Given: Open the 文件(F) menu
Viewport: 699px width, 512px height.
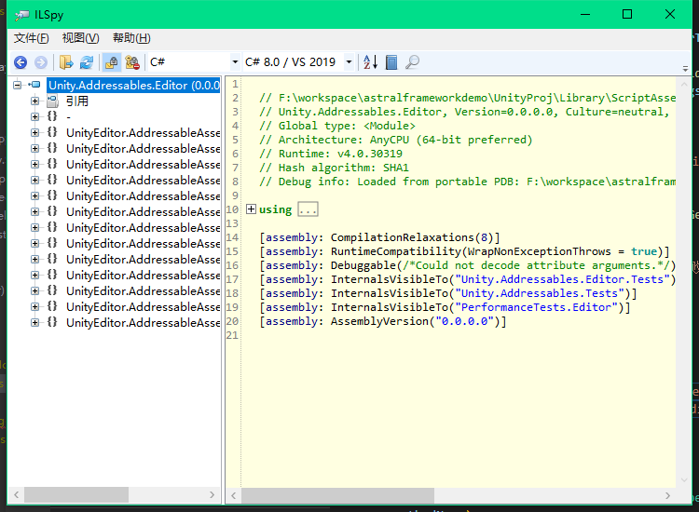Looking at the screenshot, I should [x=31, y=38].
